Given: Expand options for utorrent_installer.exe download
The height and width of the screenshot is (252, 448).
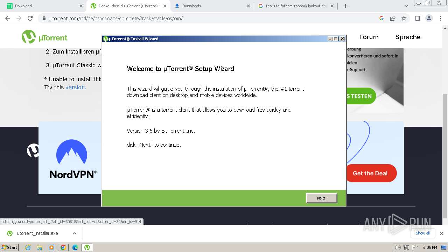Looking at the screenshot, I should click(x=75, y=233).
